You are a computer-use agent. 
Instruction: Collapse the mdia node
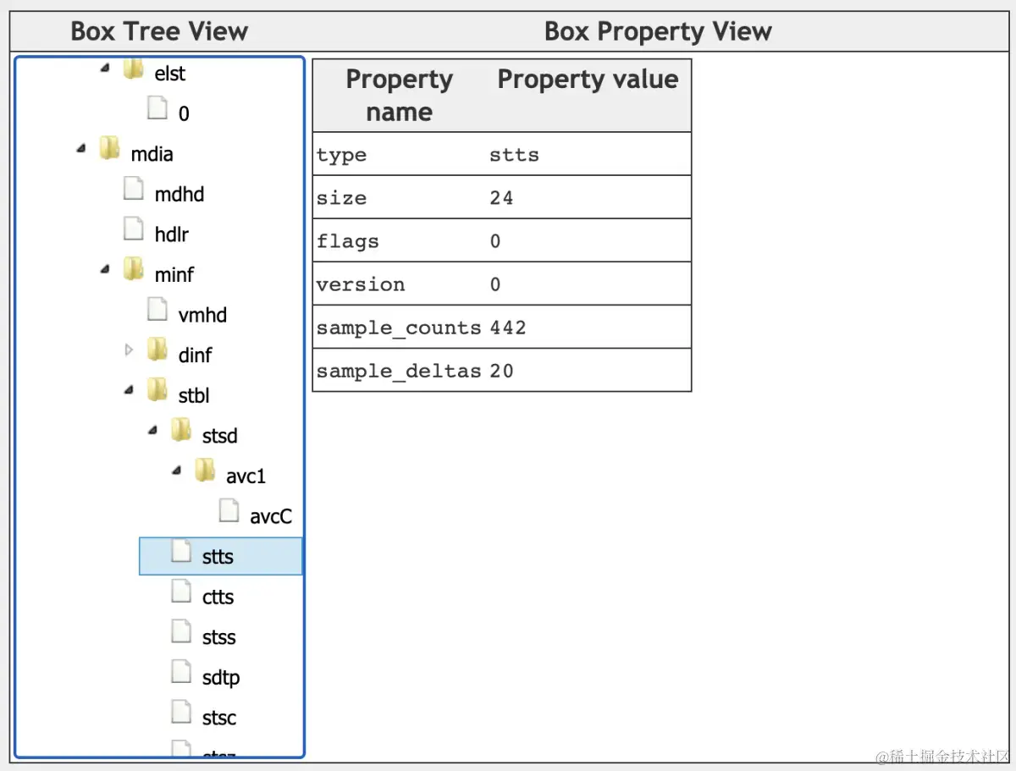(81, 149)
